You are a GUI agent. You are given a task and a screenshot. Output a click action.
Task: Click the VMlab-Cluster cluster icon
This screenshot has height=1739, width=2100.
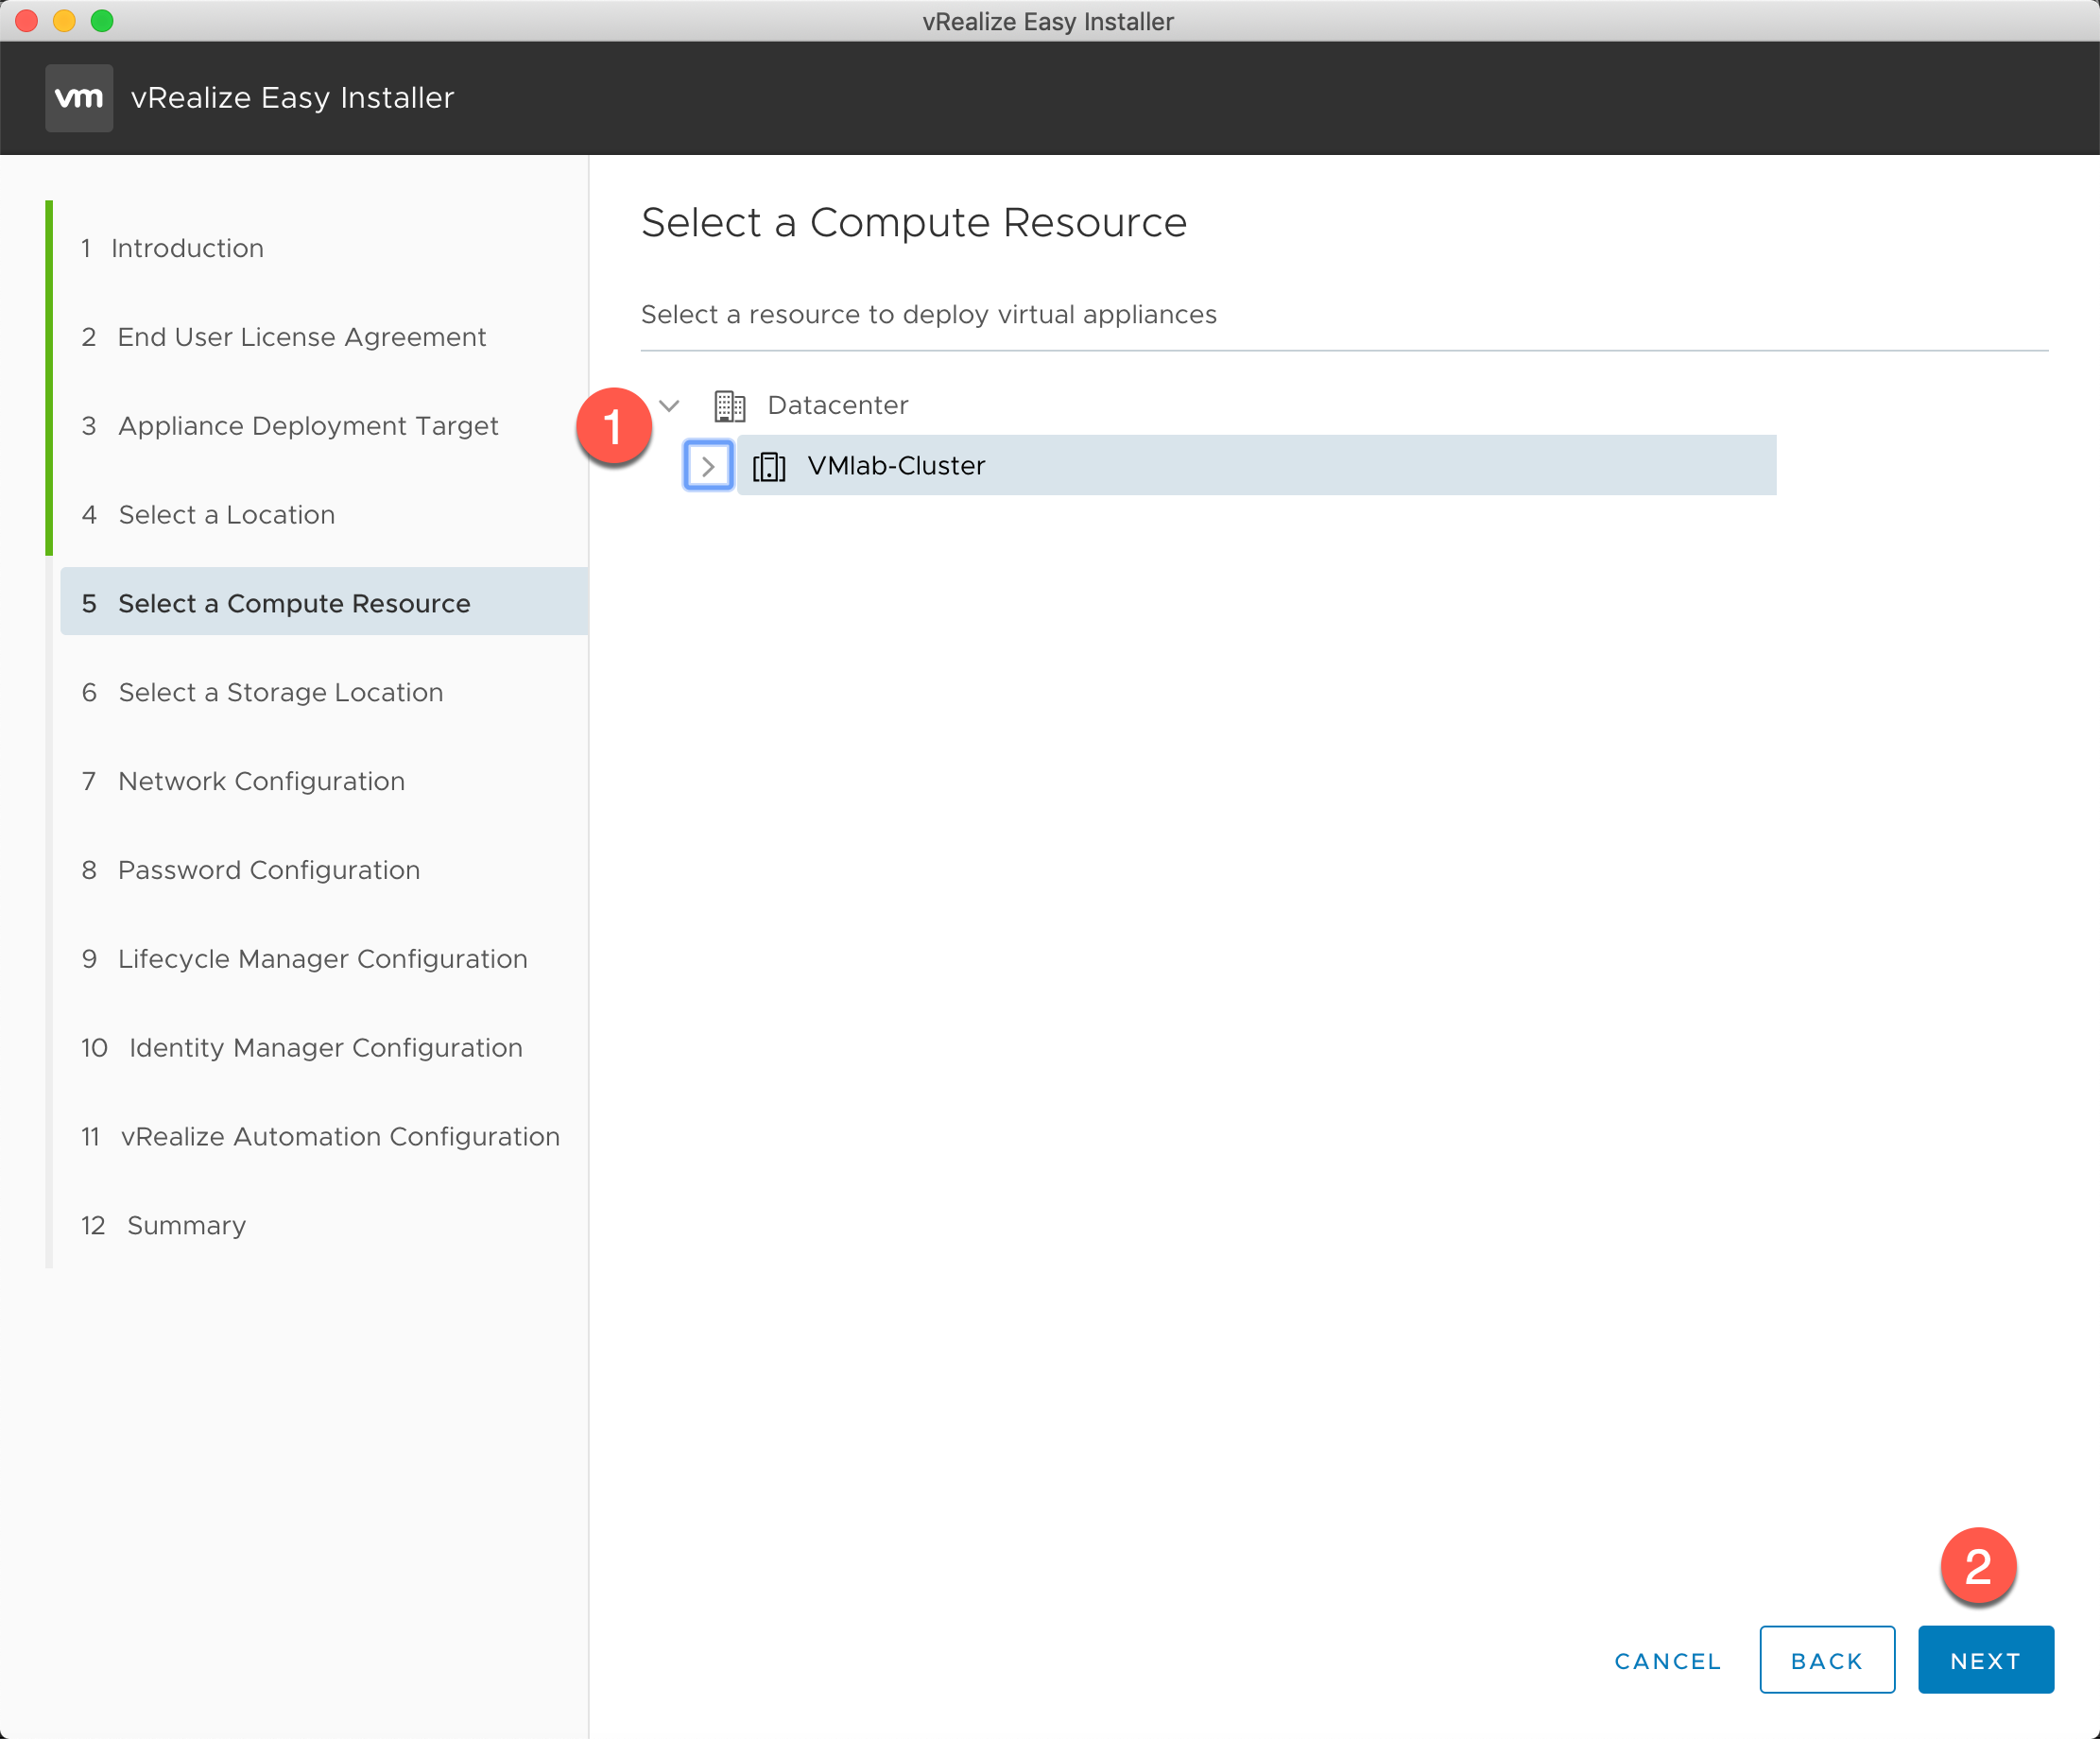[x=769, y=466]
